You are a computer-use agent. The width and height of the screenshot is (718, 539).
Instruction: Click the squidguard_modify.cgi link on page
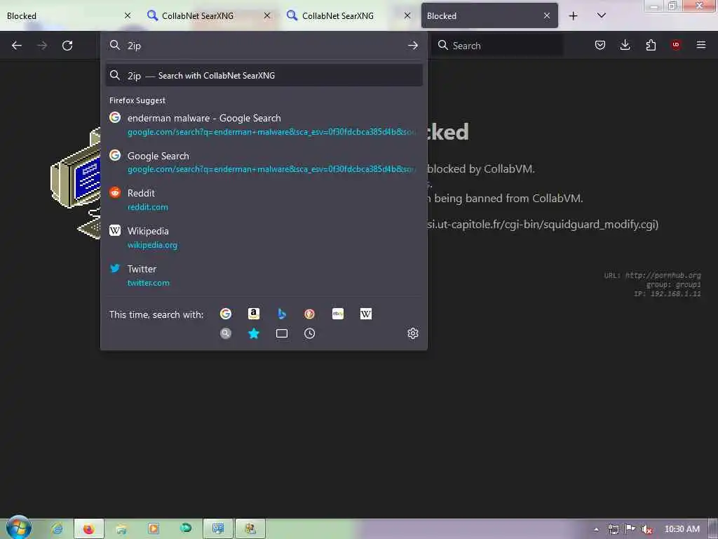(x=542, y=224)
